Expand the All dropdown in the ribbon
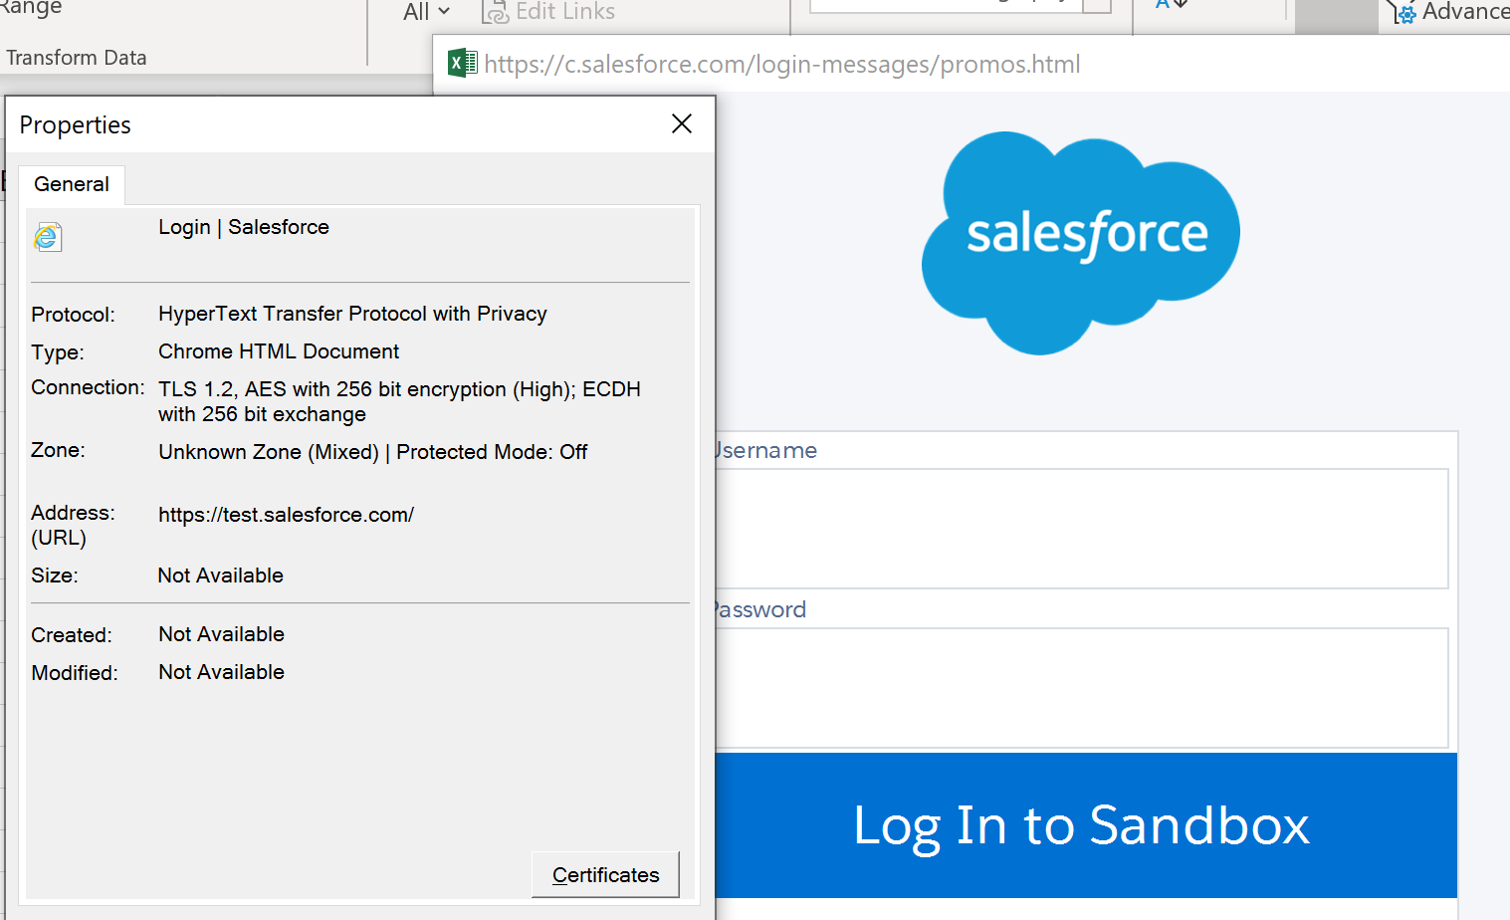This screenshot has height=920, width=1510. click(427, 12)
